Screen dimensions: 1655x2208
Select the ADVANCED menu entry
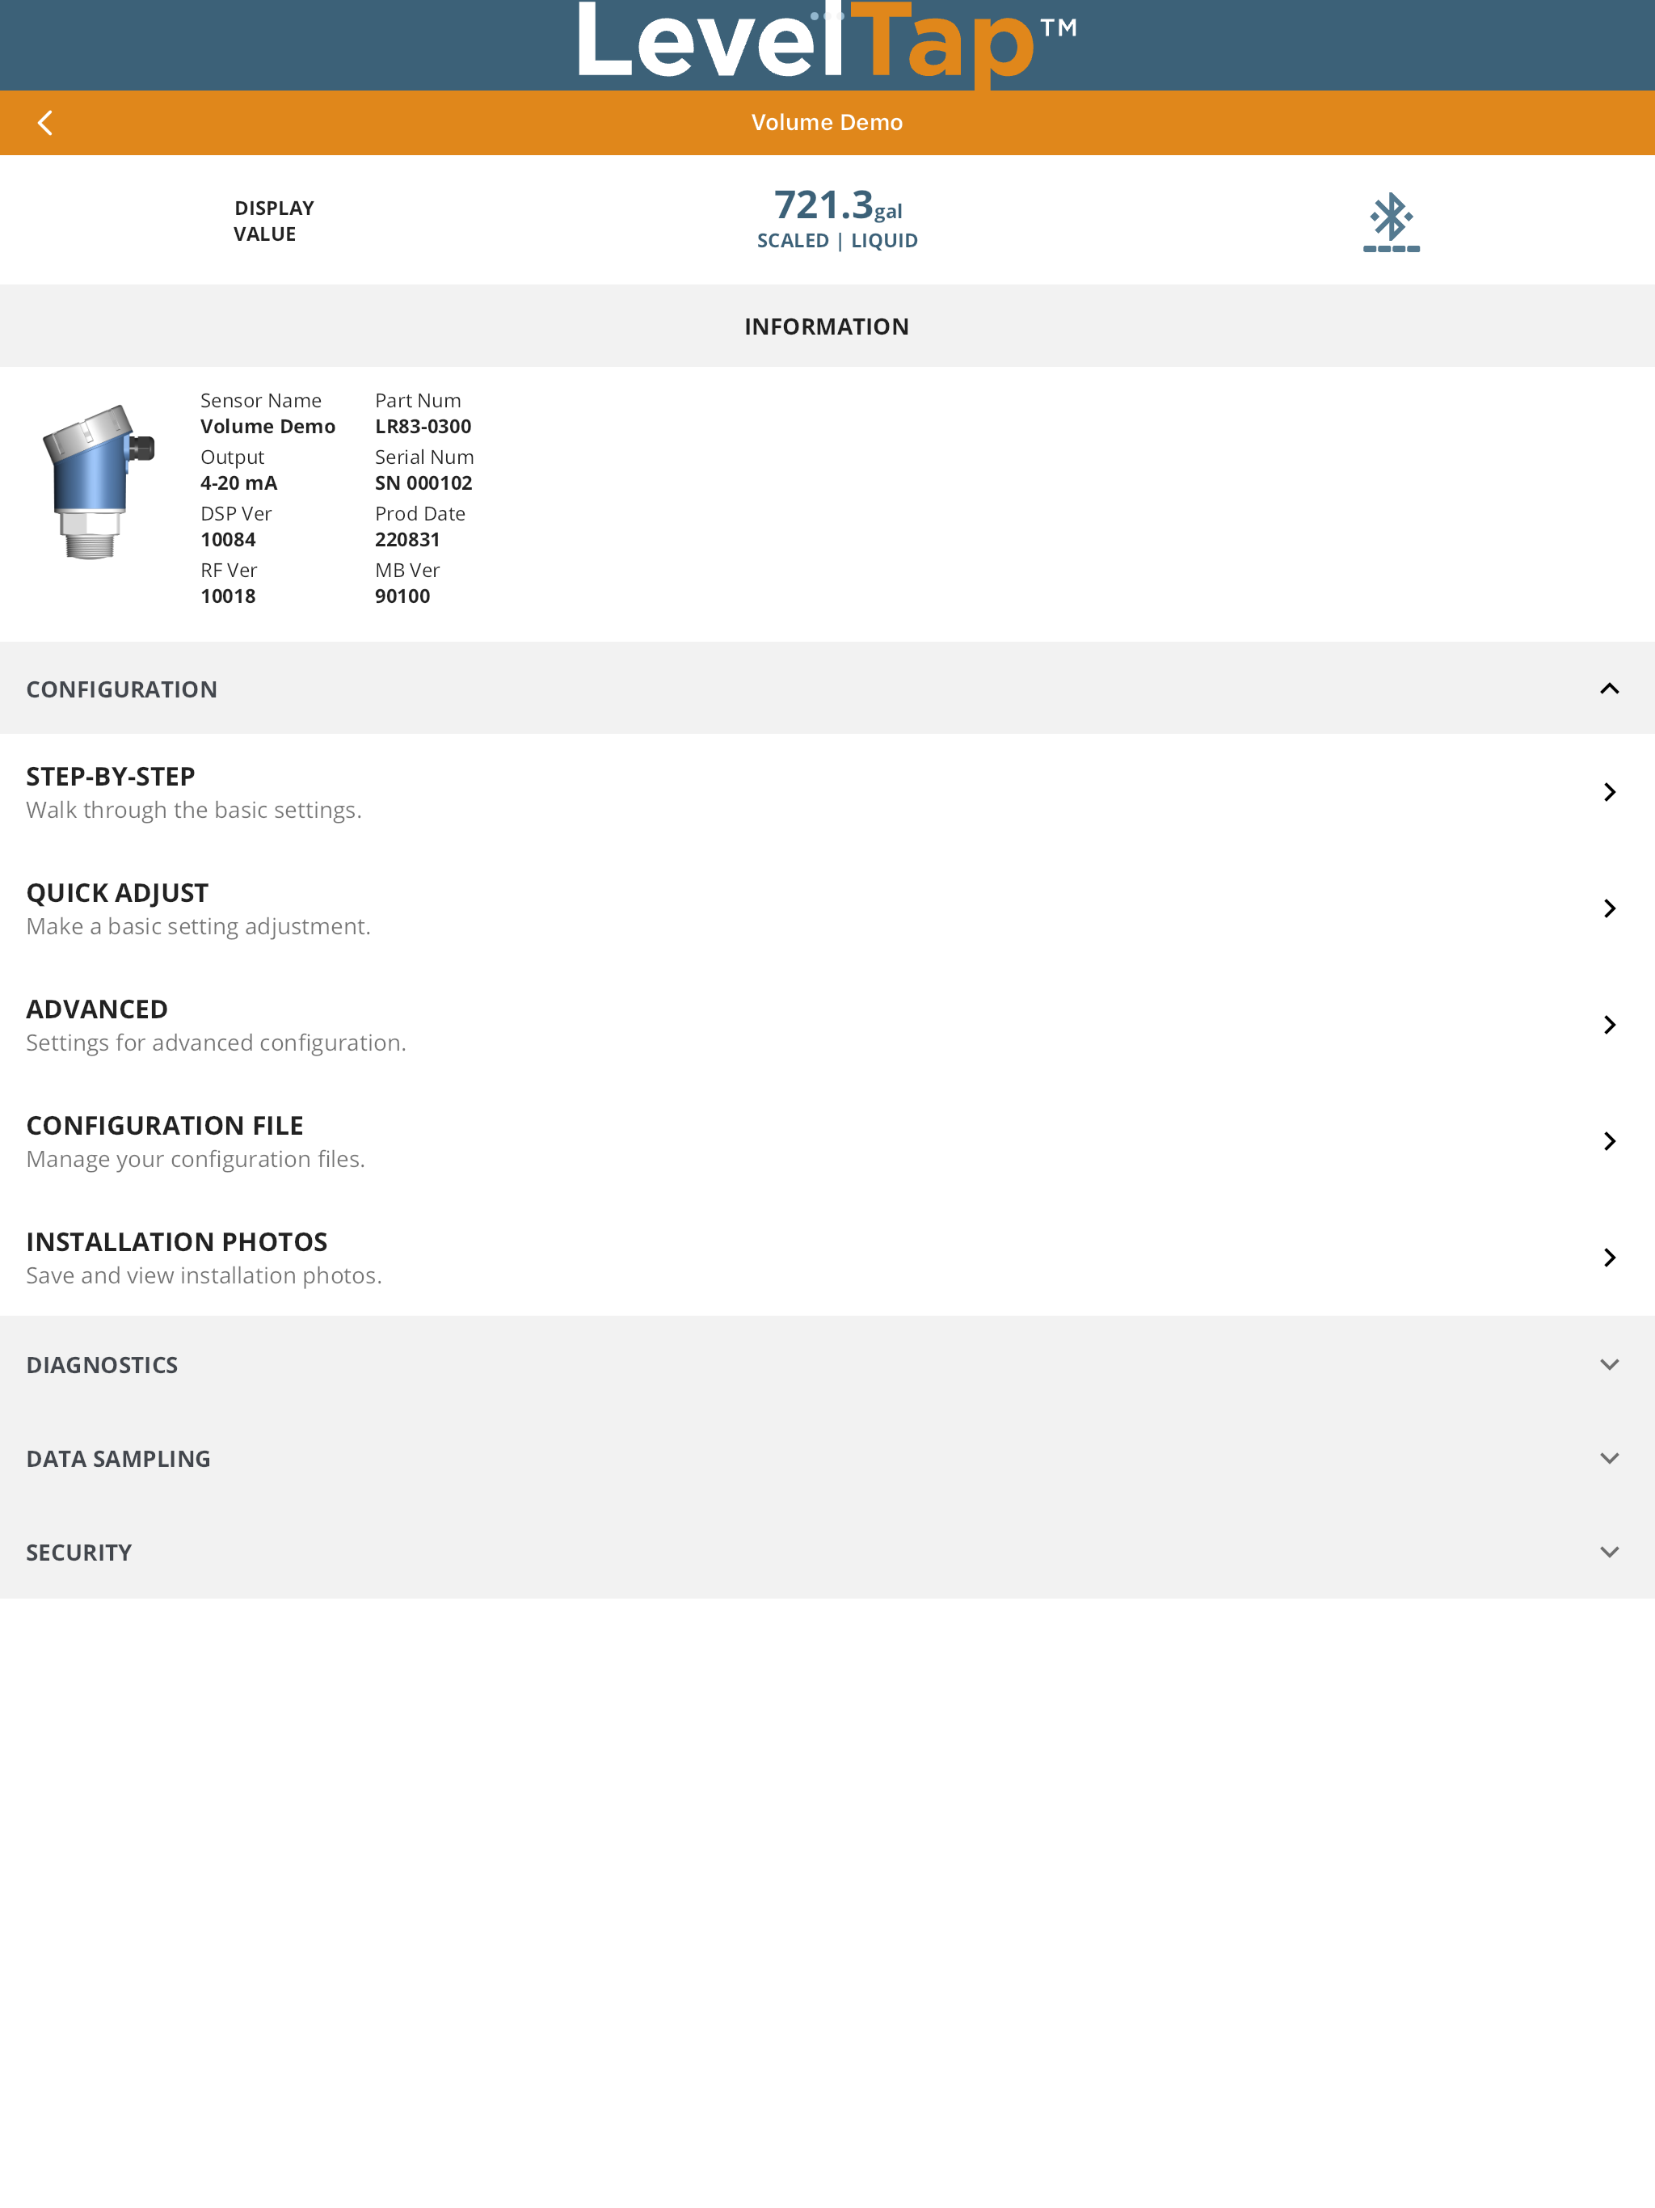827,1025
